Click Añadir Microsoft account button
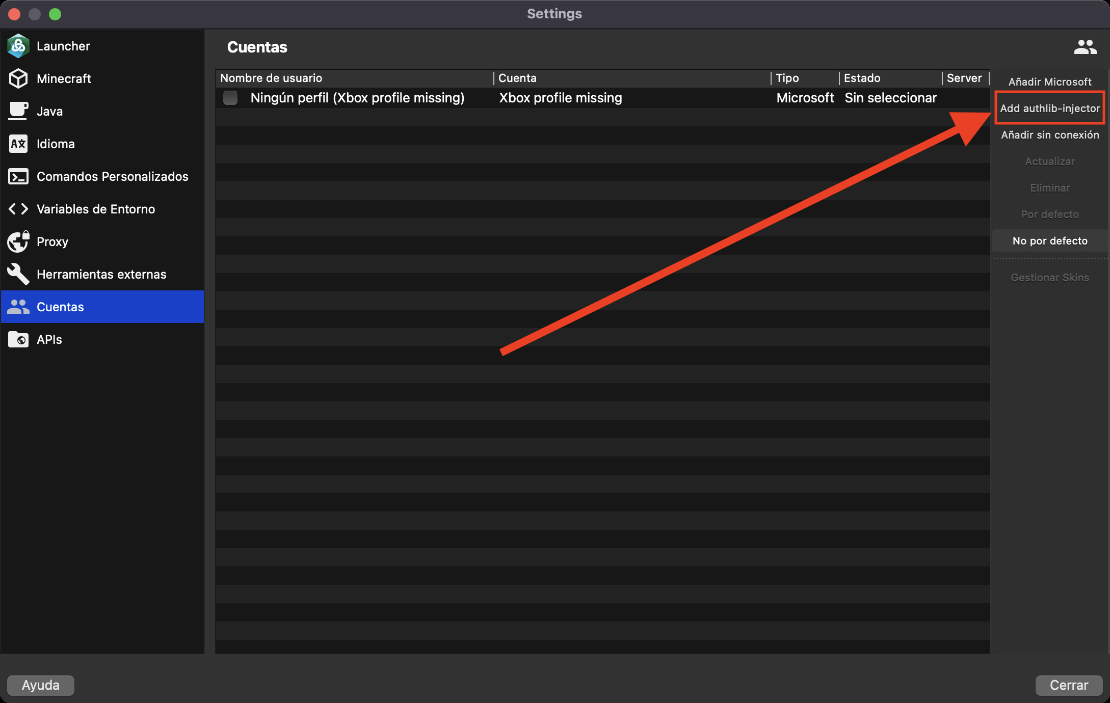This screenshot has width=1110, height=703. tap(1050, 82)
